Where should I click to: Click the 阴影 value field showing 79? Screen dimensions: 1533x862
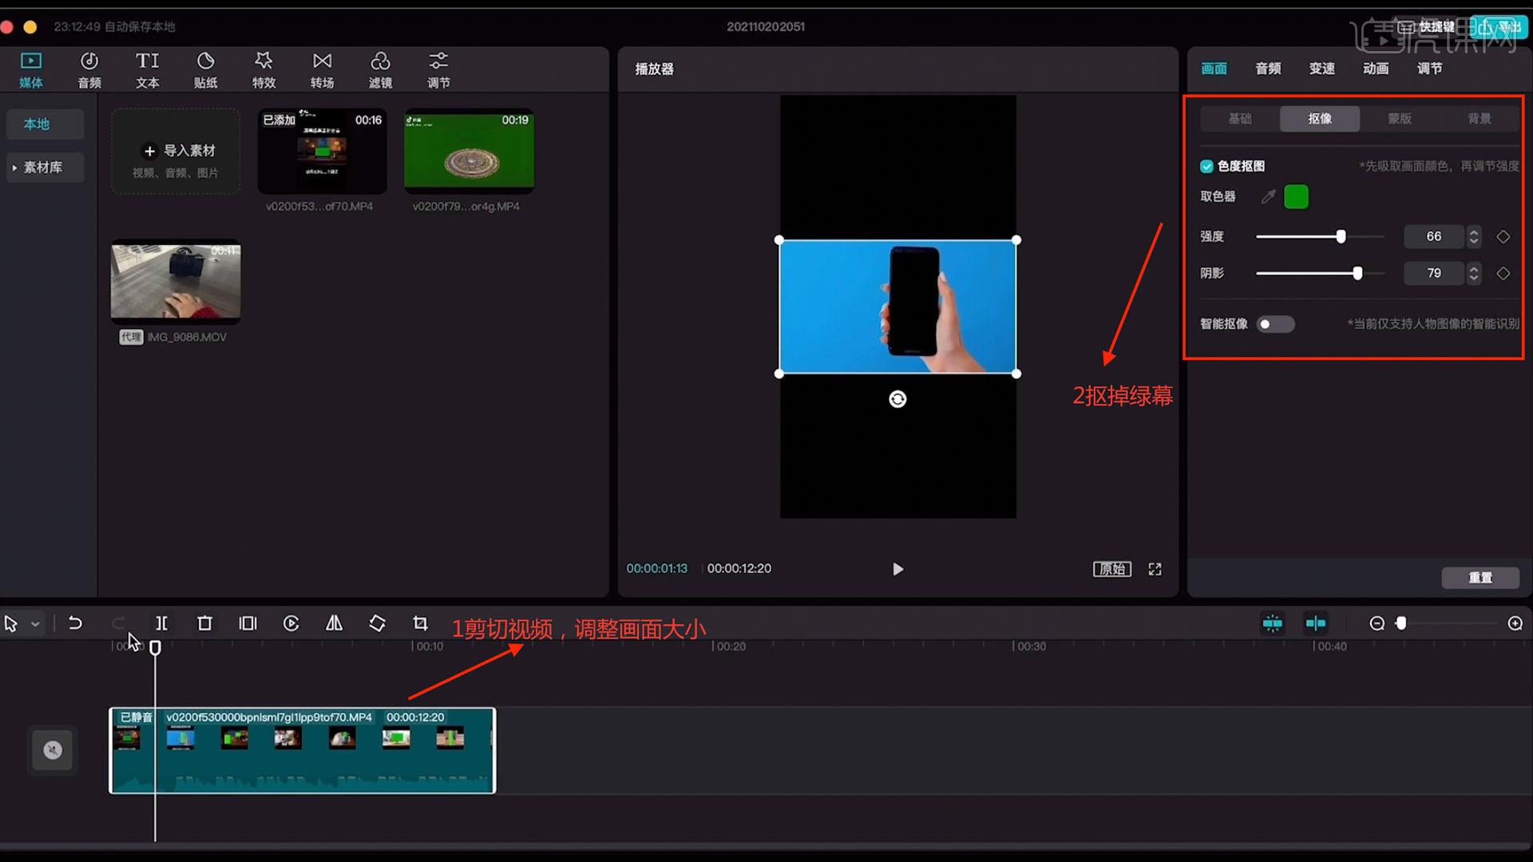pyautogui.click(x=1434, y=273)
